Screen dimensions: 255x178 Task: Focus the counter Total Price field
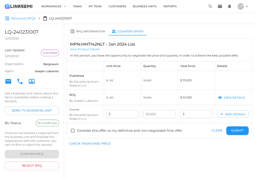coord(196,114)
